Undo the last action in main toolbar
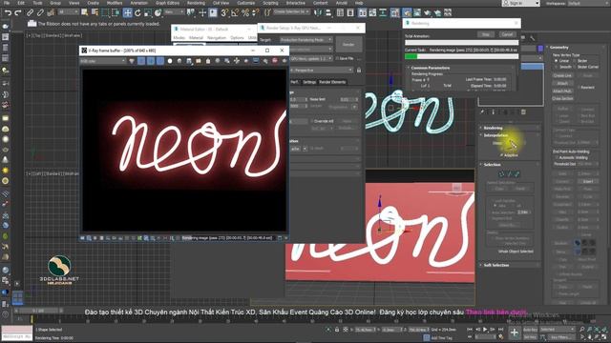This screenshot has width=611, height=343. (x=8, y=12)
